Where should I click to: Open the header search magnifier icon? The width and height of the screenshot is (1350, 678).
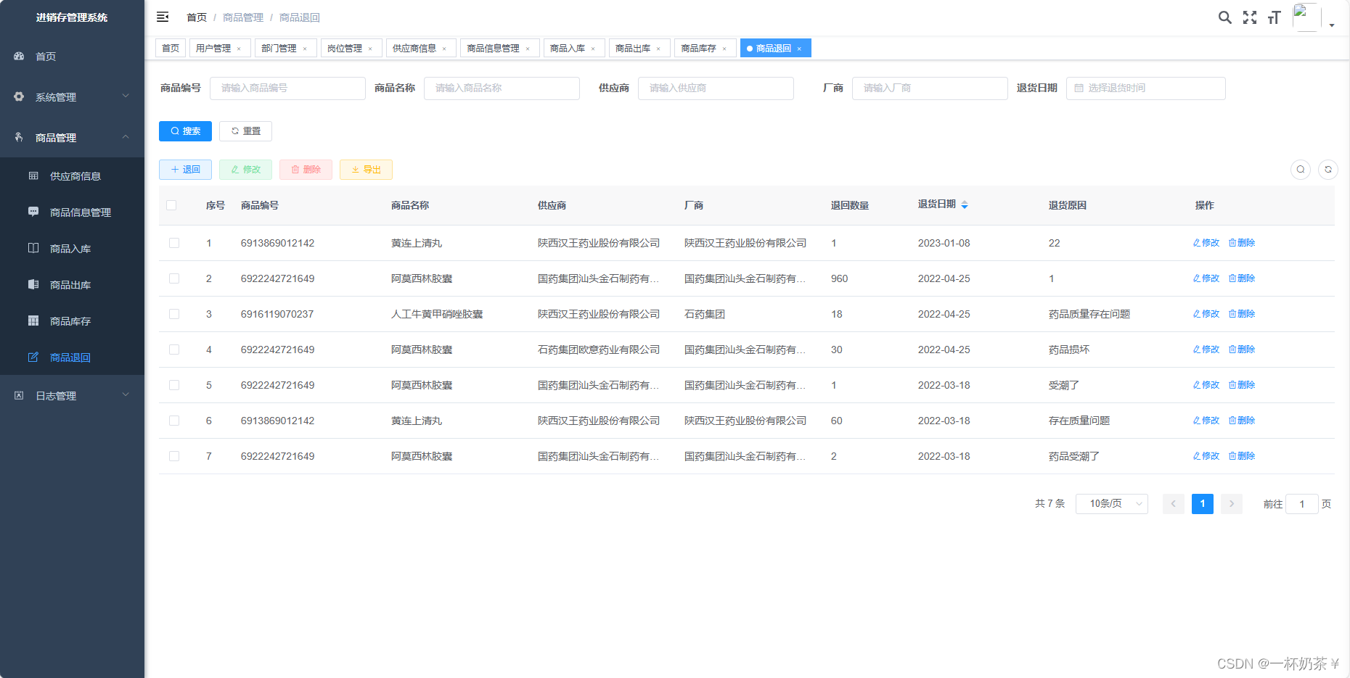pos(1224,17)
